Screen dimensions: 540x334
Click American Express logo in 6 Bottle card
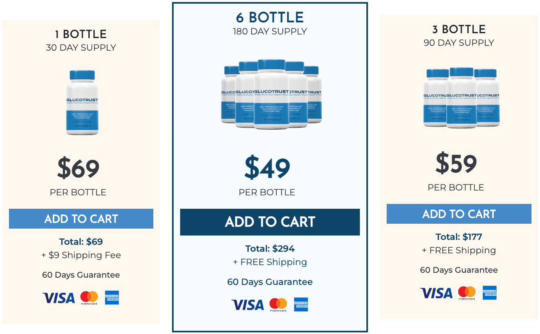301,304
